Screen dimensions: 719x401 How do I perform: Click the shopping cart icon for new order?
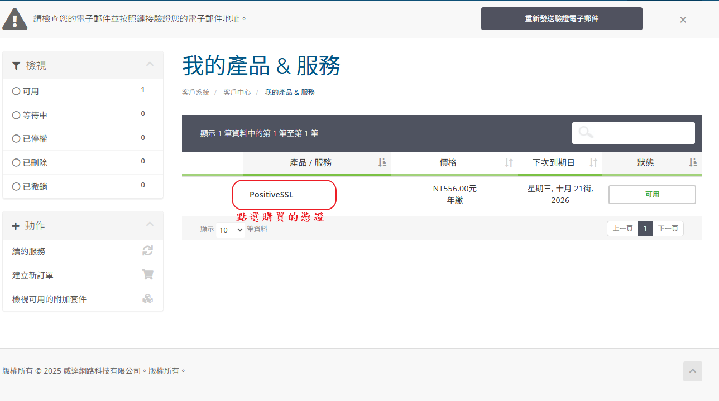coord(147,275)
